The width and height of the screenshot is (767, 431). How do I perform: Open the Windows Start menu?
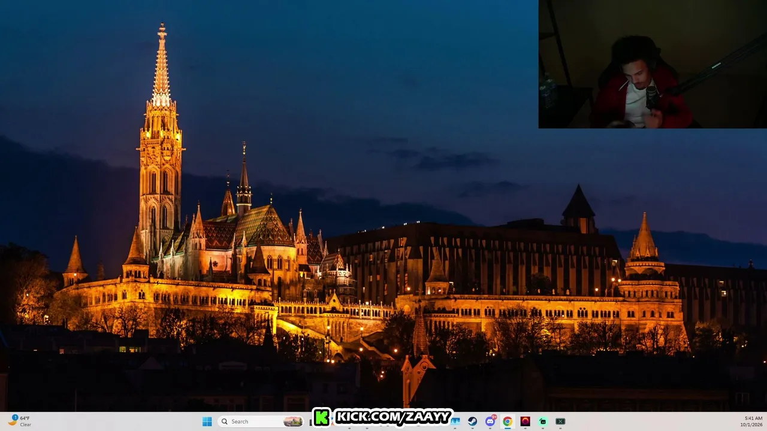point(207,421)
